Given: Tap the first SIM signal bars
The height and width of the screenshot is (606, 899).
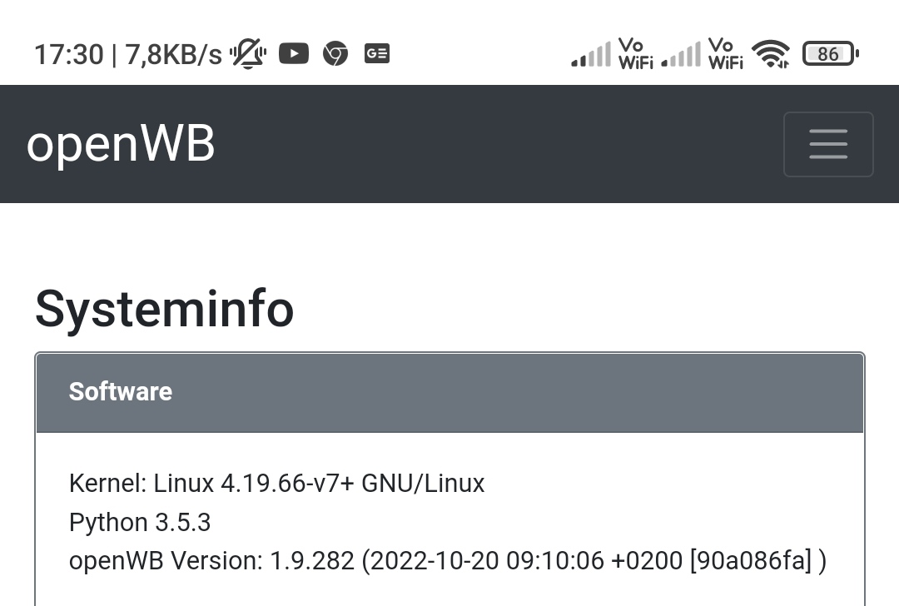Looking at the screenshot, I should 591,56.
